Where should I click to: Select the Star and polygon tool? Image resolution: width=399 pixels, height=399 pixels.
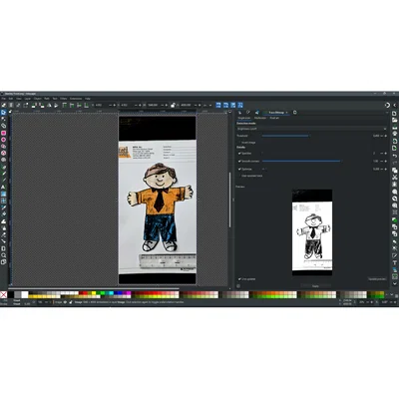point(3,146)
